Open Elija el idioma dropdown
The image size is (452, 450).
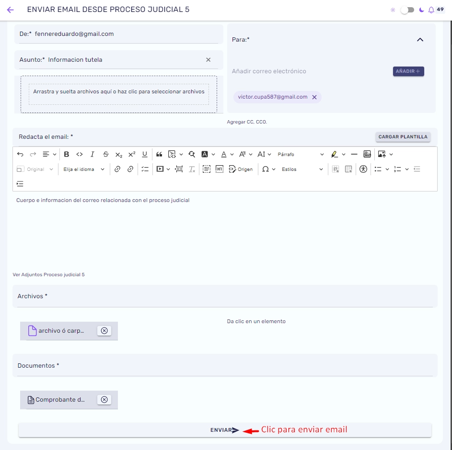(83, 169)
